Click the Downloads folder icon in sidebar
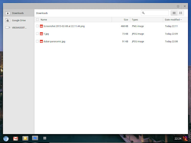This screenshot has height=143, width=191. click(x=8, y=13)
